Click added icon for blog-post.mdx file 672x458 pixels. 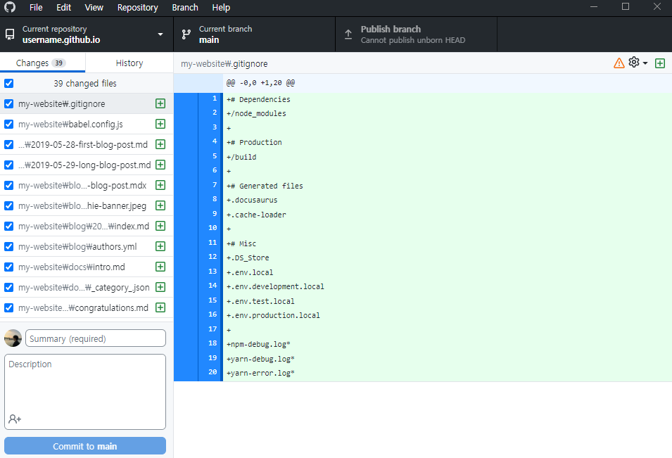pos(160,185)
